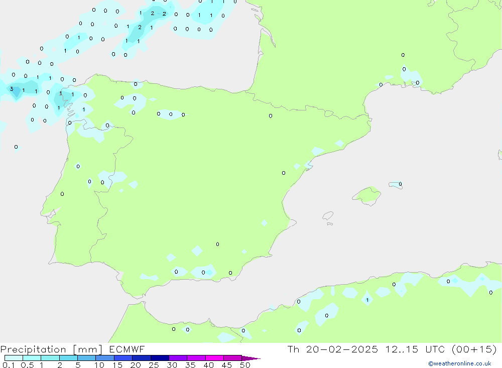Click the "Th 20-02-2025" date text
Image resolution: width=502 pixels, height=368 pixels.
point(333,349)
